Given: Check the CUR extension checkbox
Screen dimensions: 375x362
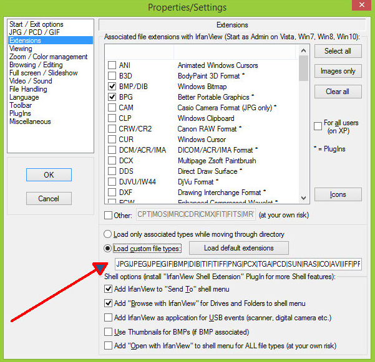Looking at the screenshot, I should click(112, 139).
